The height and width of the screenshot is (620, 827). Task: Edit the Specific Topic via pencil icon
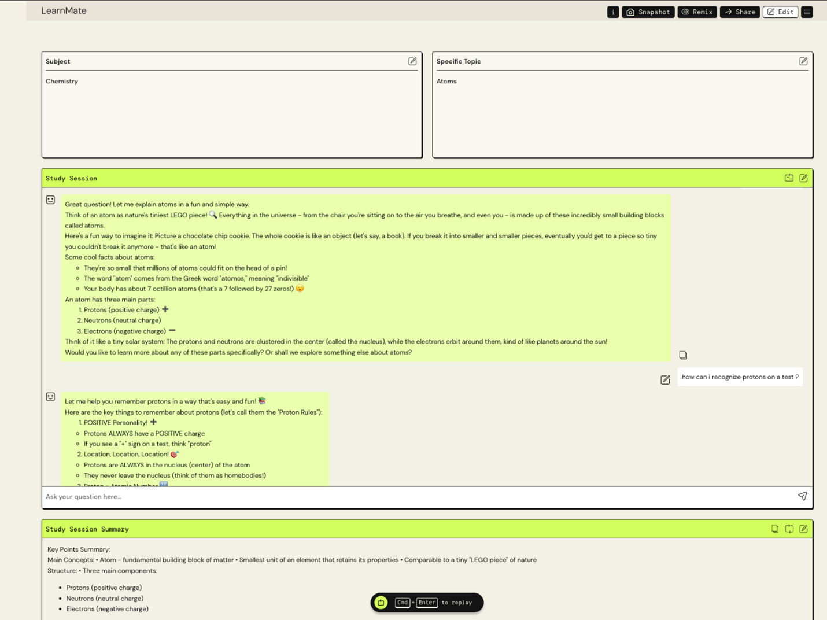[803, 61]
